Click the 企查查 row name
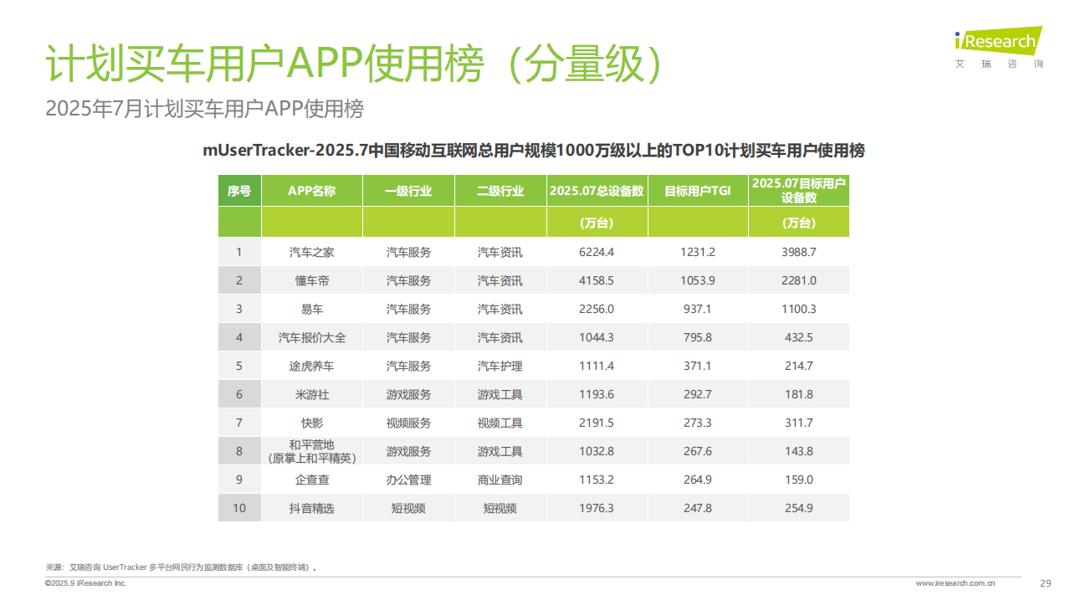 311,479
